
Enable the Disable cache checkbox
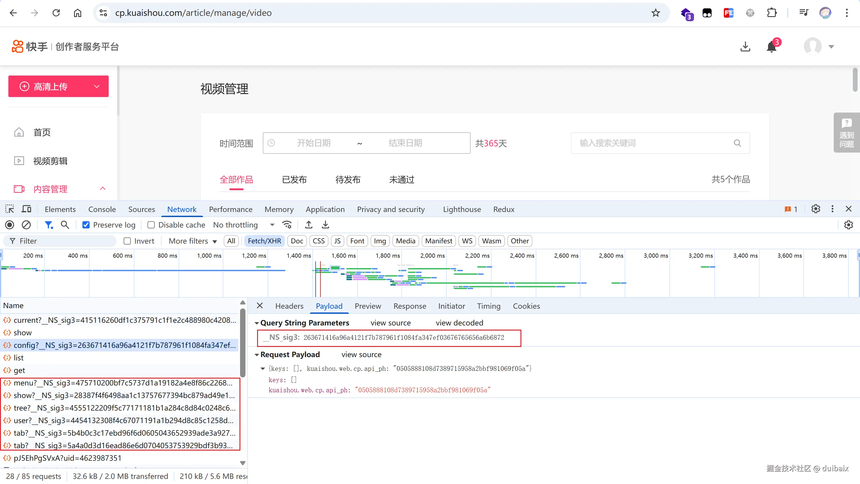point(151,225)
